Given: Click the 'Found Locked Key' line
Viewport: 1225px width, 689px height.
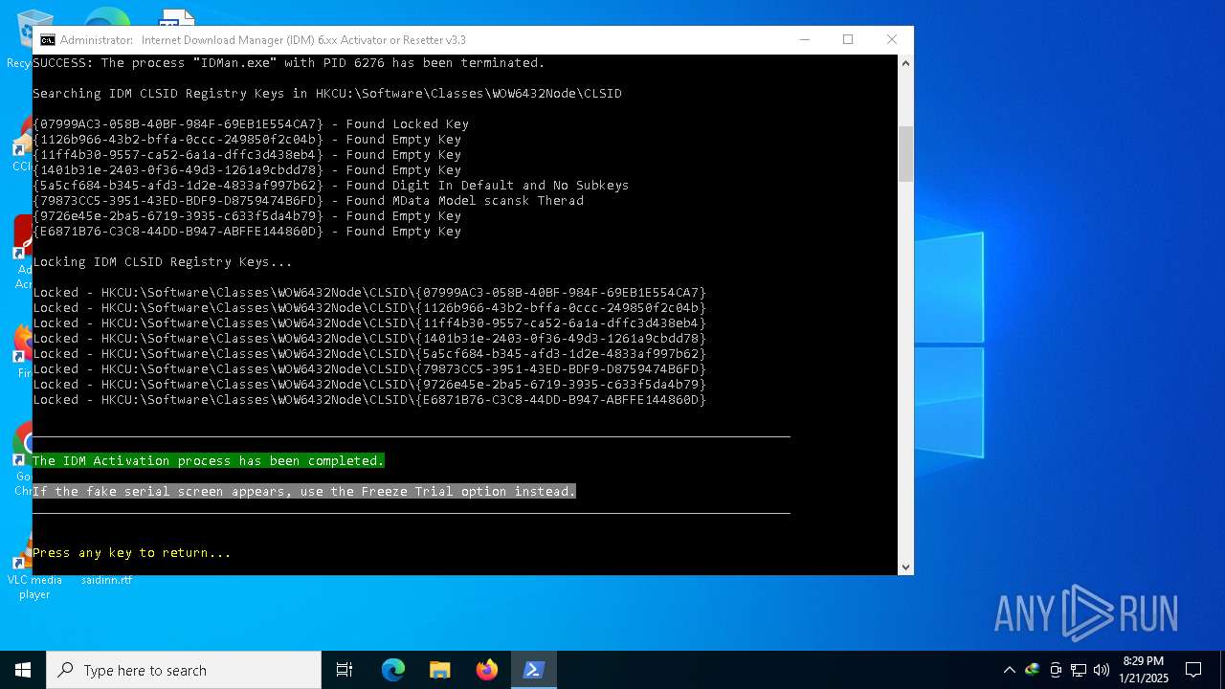Looking at the screenshot, I should click(251, 123).
